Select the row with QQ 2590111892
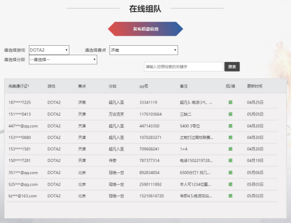Screen dimensions: 291x223 pyautogui.click(x=142, y=185)
